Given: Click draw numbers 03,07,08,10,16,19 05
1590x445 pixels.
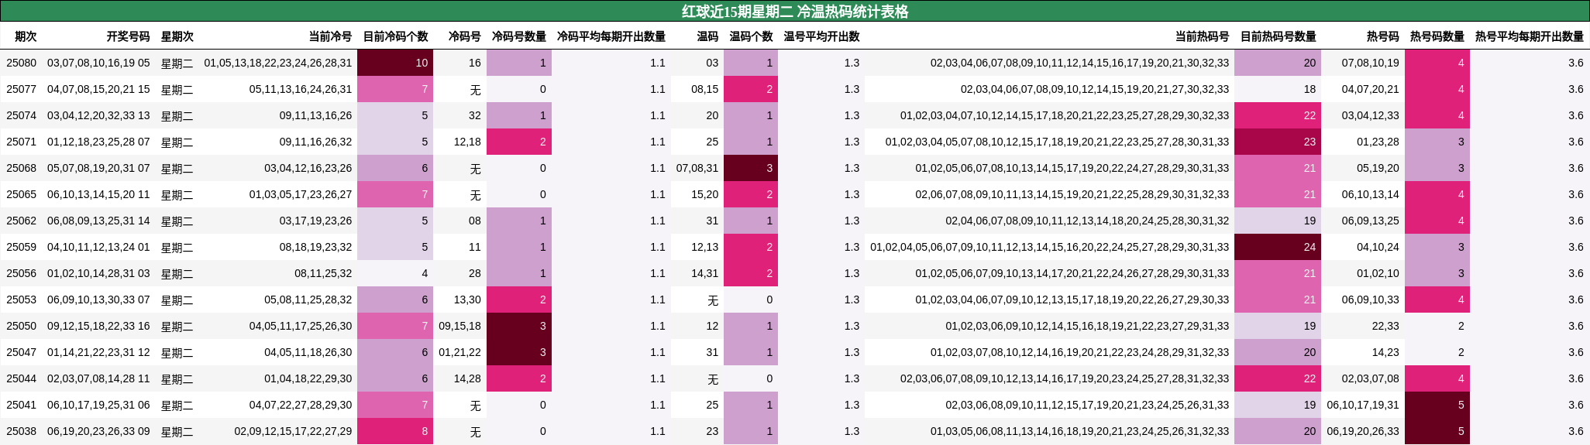Looking at the screenshot, I should click(98, 63).
